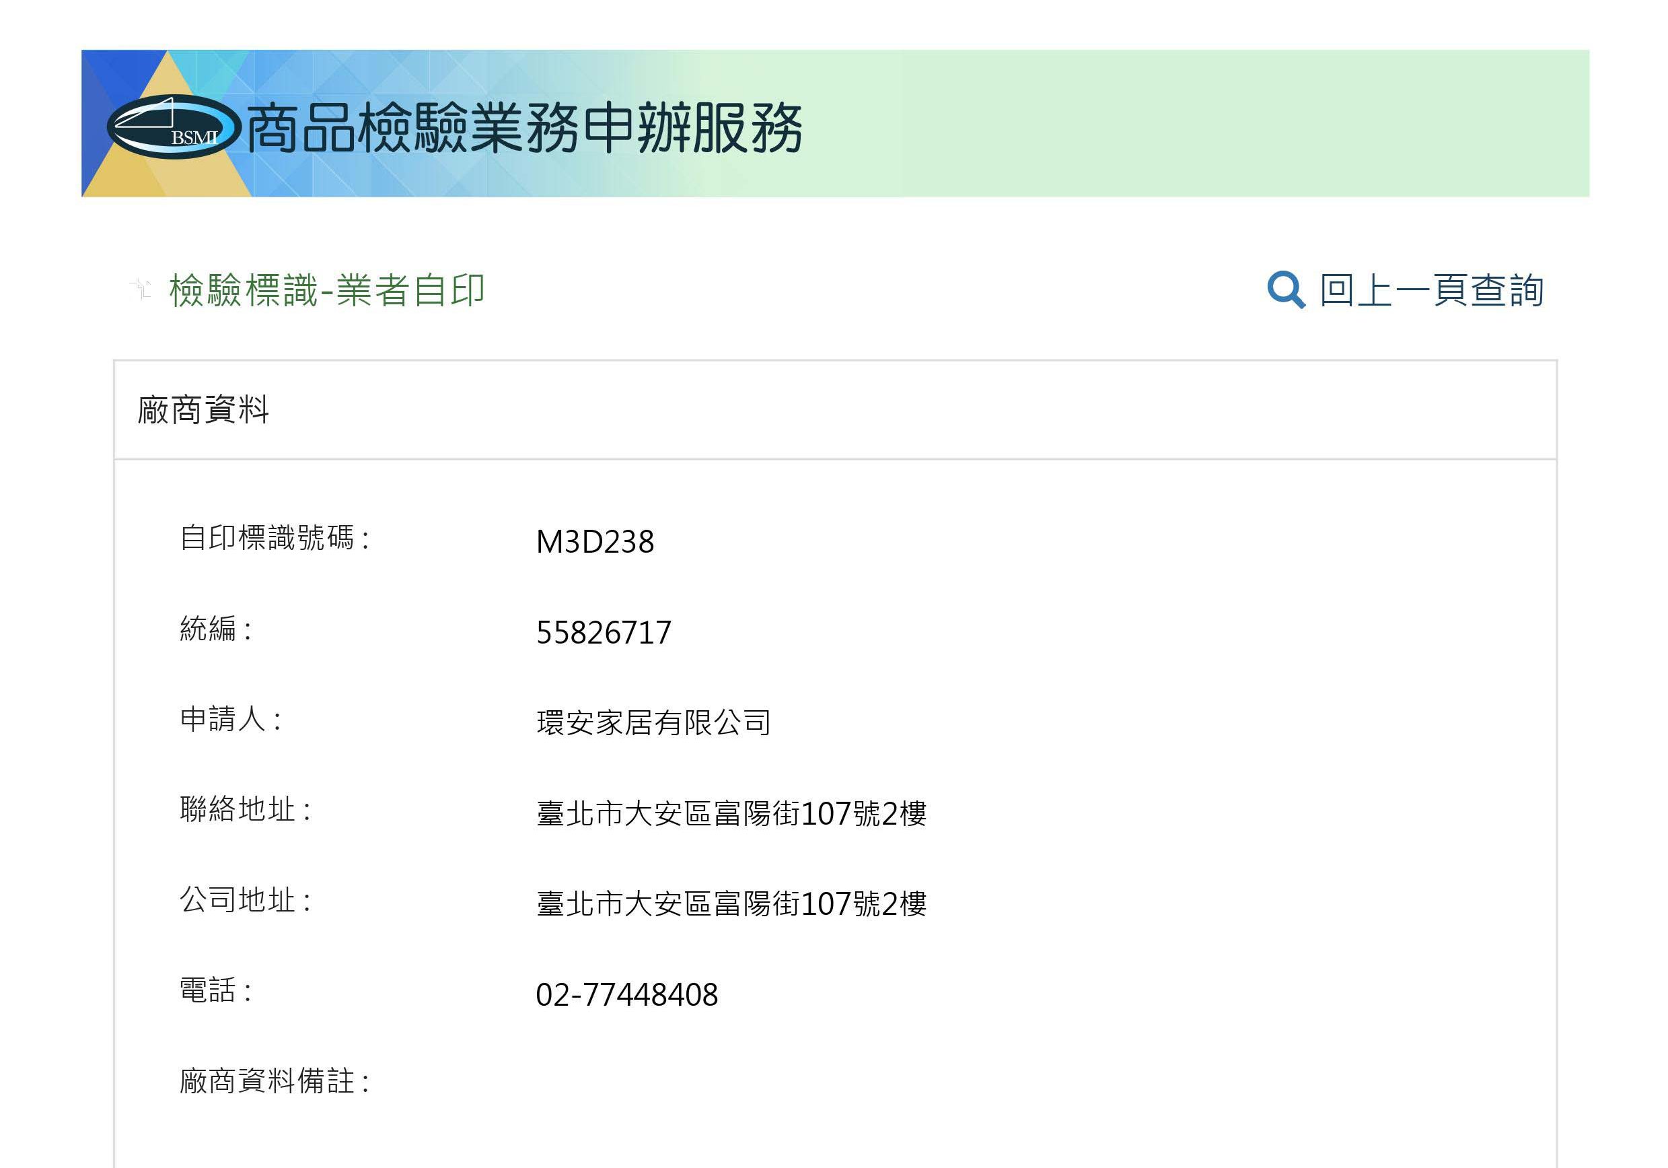Click the 申請人 field label
Screen dimensions: 1668x1168
(230, 720)
